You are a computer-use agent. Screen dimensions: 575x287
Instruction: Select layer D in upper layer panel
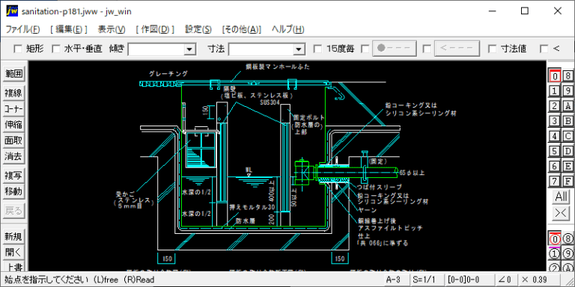click(568, 151)
